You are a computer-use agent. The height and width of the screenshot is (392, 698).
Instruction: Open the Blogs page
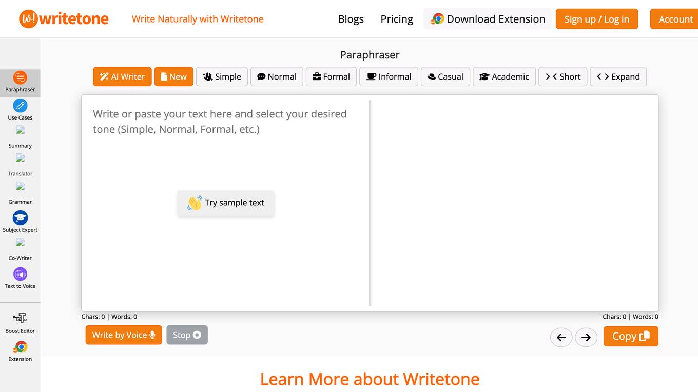point(351,19)
